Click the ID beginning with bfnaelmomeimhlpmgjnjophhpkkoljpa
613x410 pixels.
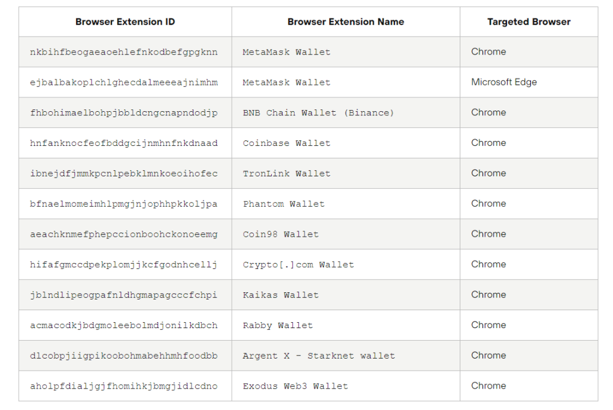click(x=123, y=204)
